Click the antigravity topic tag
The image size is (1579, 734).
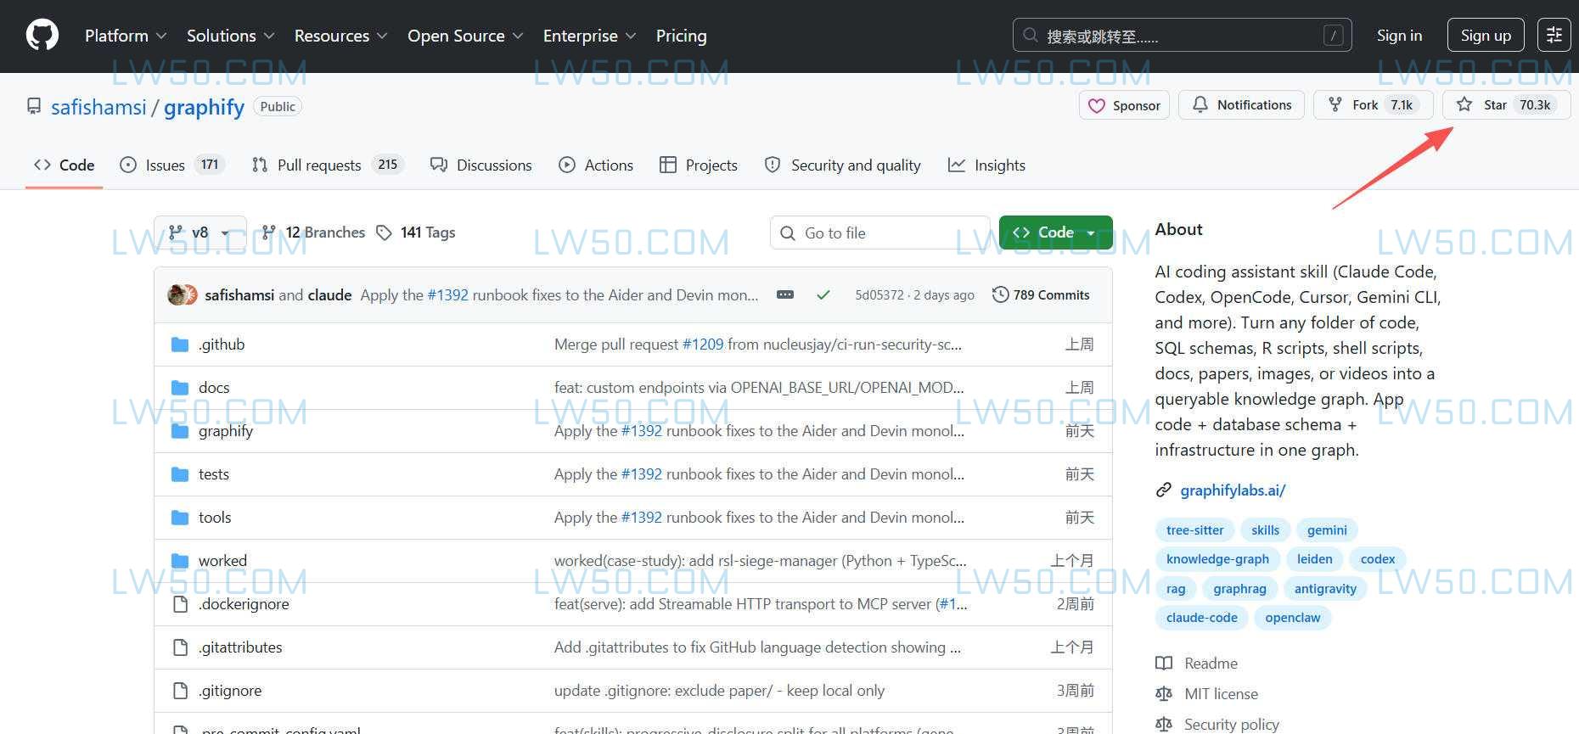tap(1325, 589)
